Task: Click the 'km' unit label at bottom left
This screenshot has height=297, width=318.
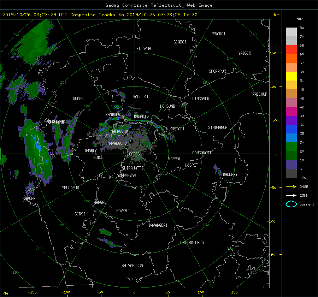Action: pos(5,293)
